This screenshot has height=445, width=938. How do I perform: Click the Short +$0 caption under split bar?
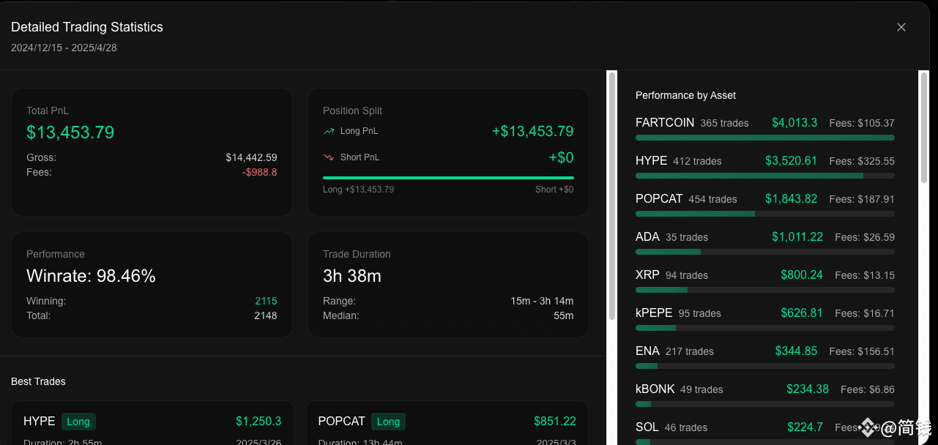554,190
